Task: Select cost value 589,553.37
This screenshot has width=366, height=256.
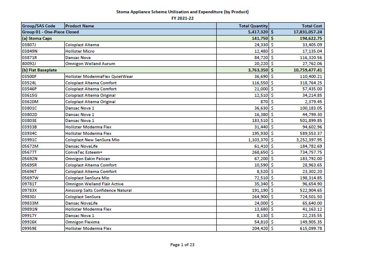Action: click(x=296, y=134)
